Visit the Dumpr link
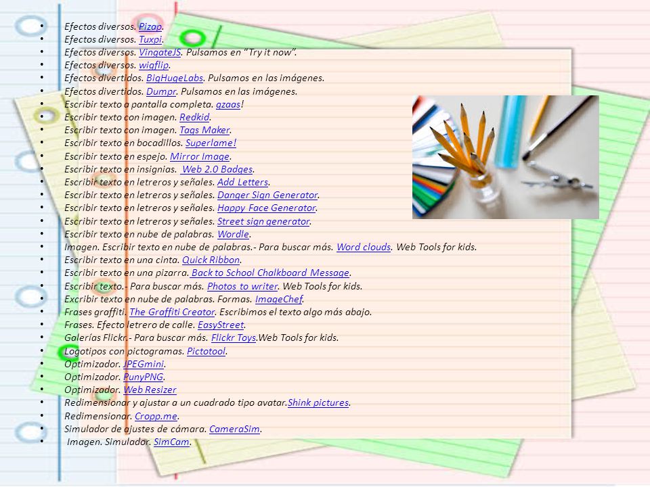This screenshot has height=487, width=650. [161, 91]
